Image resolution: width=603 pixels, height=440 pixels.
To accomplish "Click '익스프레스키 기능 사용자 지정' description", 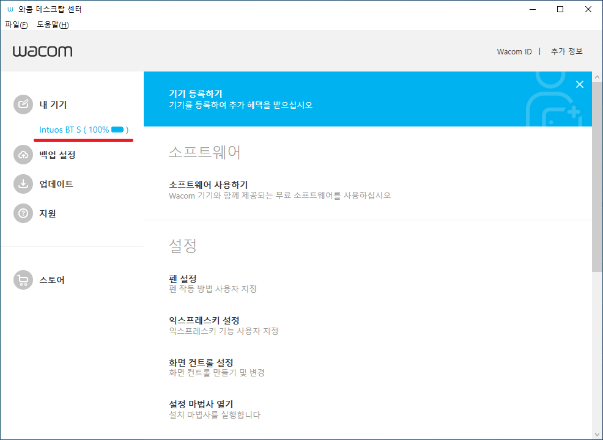I will pyautogui.click(x=223, y=331).
